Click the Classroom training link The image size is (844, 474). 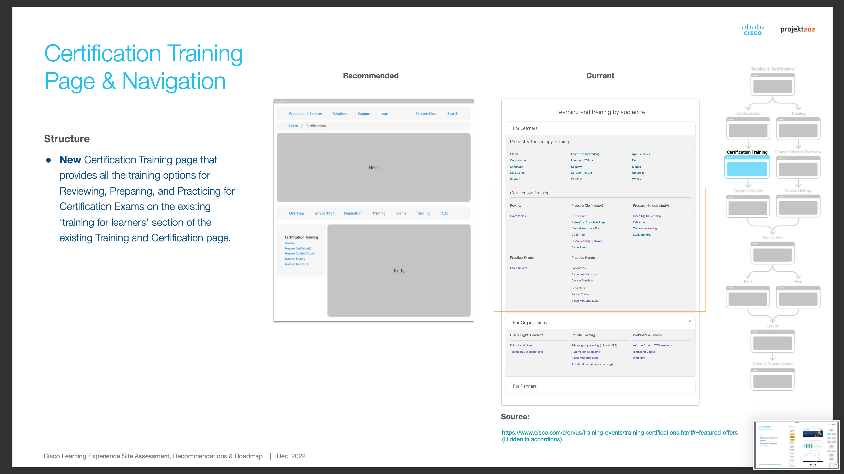point(645,228)
